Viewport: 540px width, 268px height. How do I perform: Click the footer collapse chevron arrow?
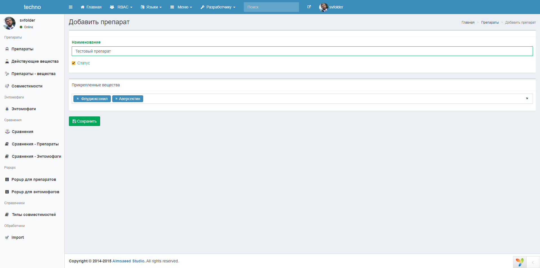pyautogui.click(x=533, y=262)
